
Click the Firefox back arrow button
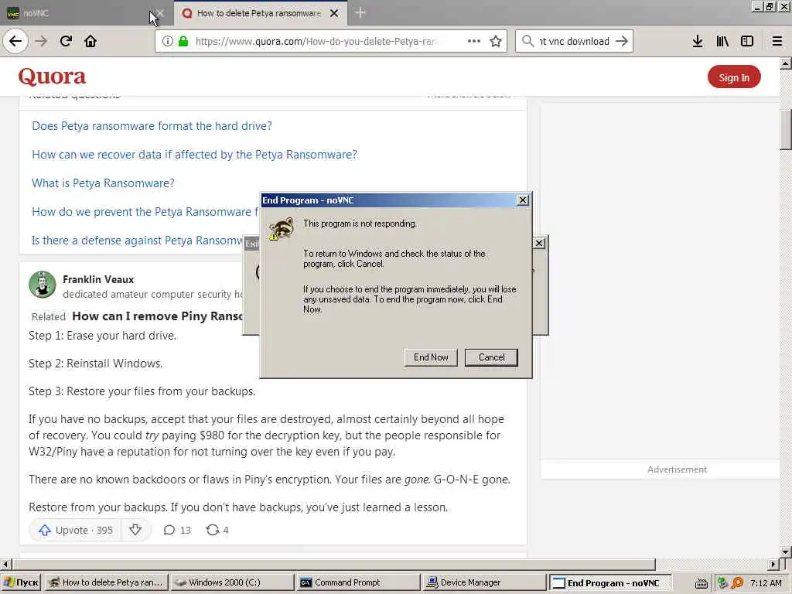15,41
